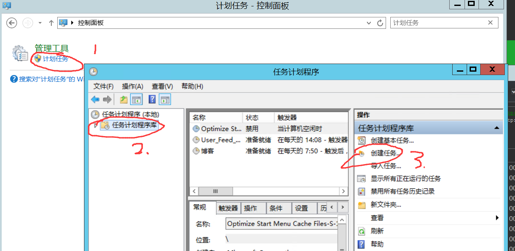Click the Control Panel forward navigation button
This screenshot has width=515, height=251.
tap(27, 22)
